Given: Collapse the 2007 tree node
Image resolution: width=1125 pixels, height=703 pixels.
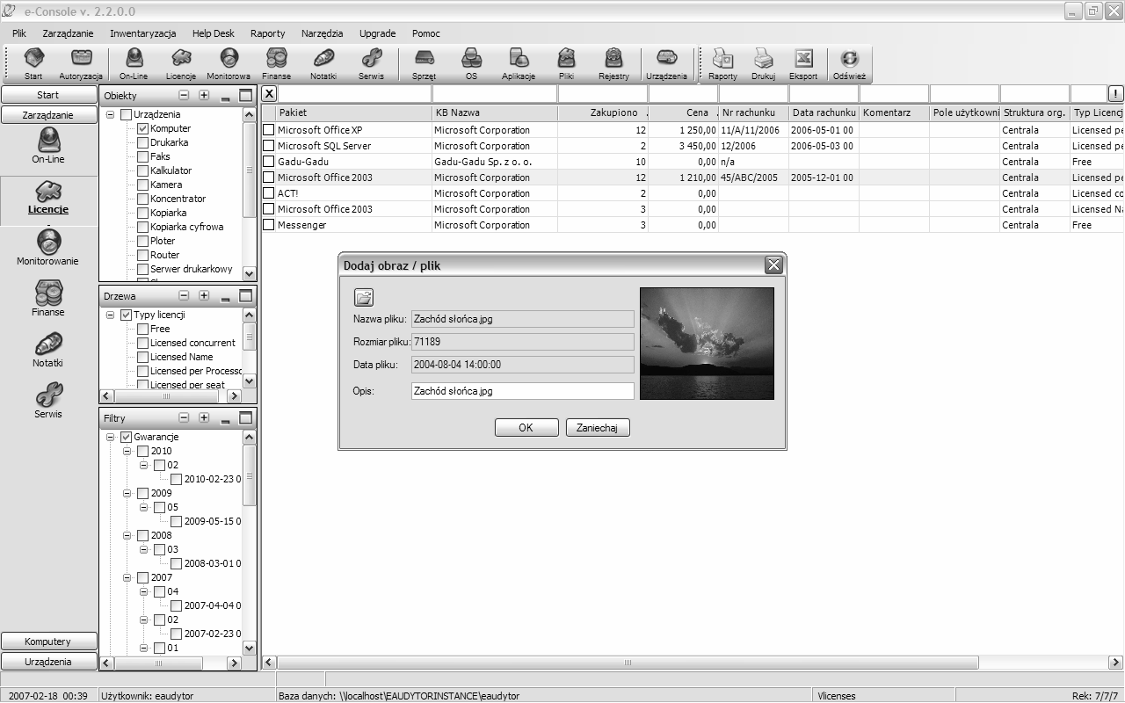Looking at the screenshot, I should pos(127,577).
